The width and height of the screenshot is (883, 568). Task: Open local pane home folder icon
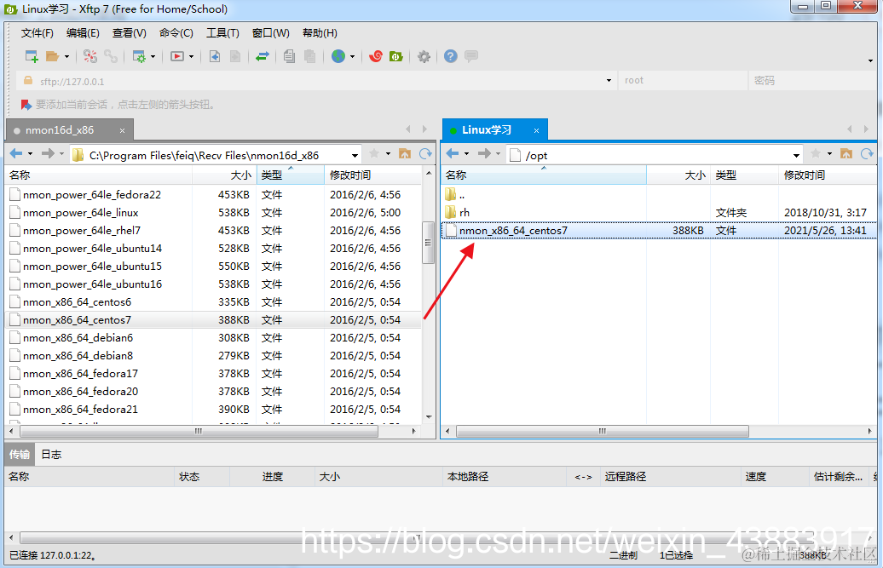[405, 153]
